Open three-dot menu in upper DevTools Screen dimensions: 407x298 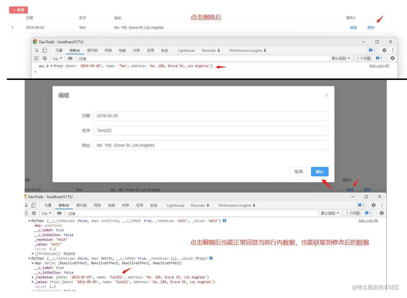click(x=393, y=50)
